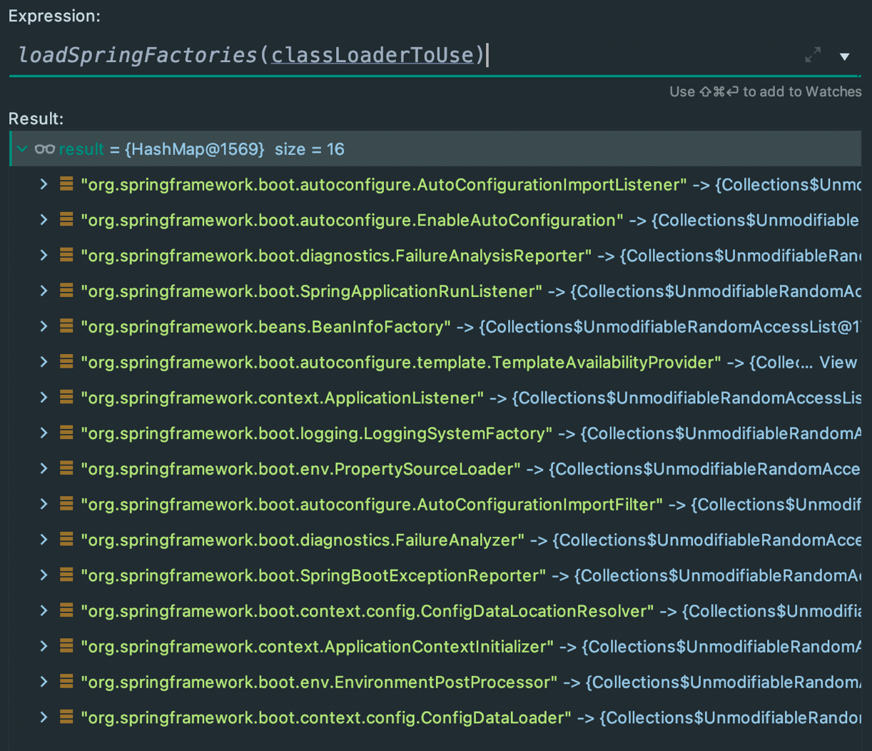Click the entry icon for LoggingSystemFactory
872x751 pixels.
[66, 433]
